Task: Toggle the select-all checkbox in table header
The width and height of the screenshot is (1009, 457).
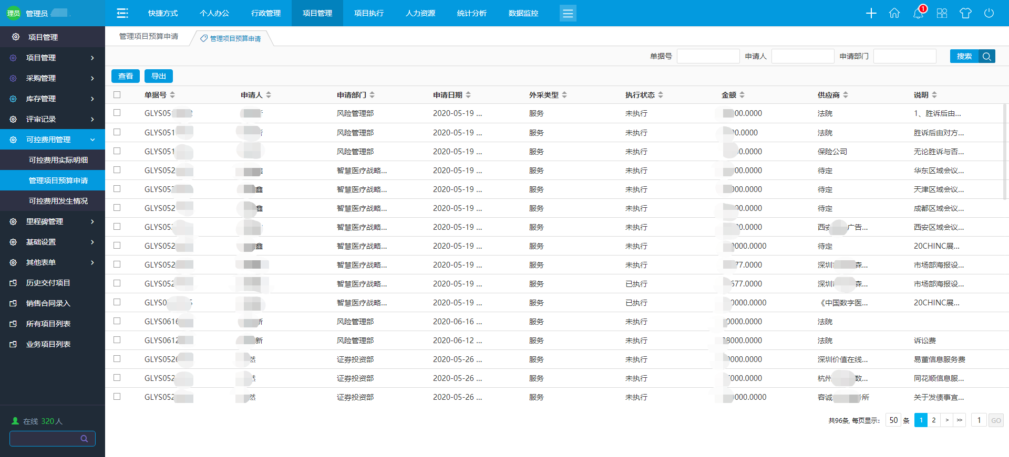Action: (x=117, y=95)
